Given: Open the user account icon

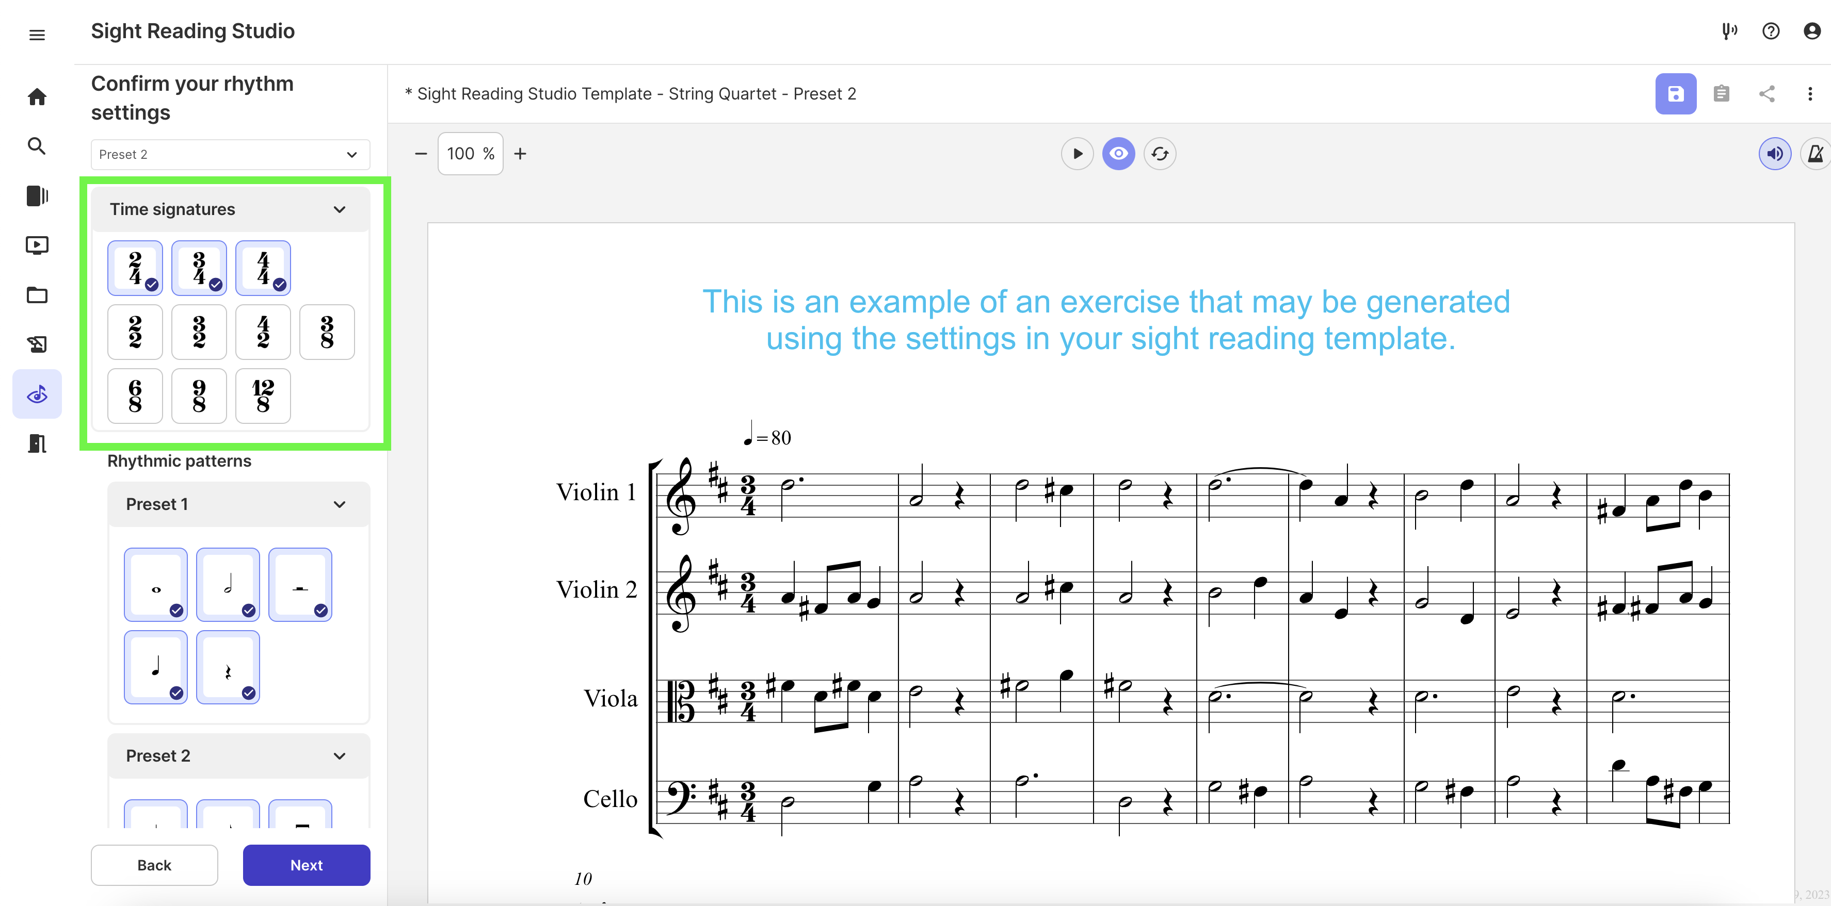Looking at the screenshot, I should (x=1812, y=31).
